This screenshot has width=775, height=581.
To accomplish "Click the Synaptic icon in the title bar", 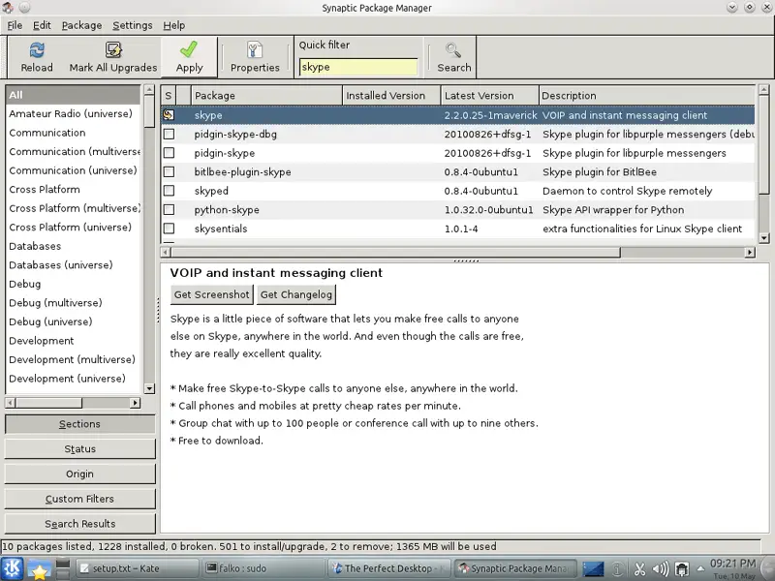I will 8,8.
